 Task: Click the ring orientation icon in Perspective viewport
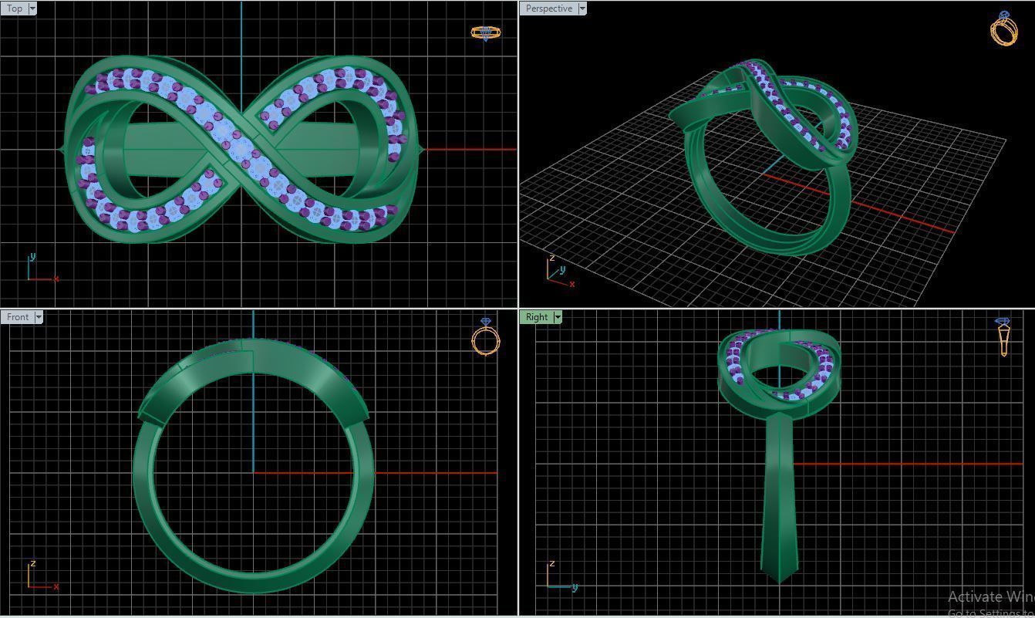click(x=1004, y=29)
